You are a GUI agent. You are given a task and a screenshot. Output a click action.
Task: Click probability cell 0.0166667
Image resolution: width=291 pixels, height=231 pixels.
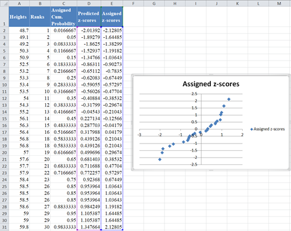pos(64,31)
